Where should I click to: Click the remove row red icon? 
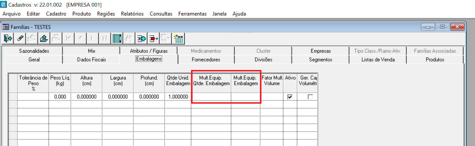pyautogui.click(x=153, y=38)
